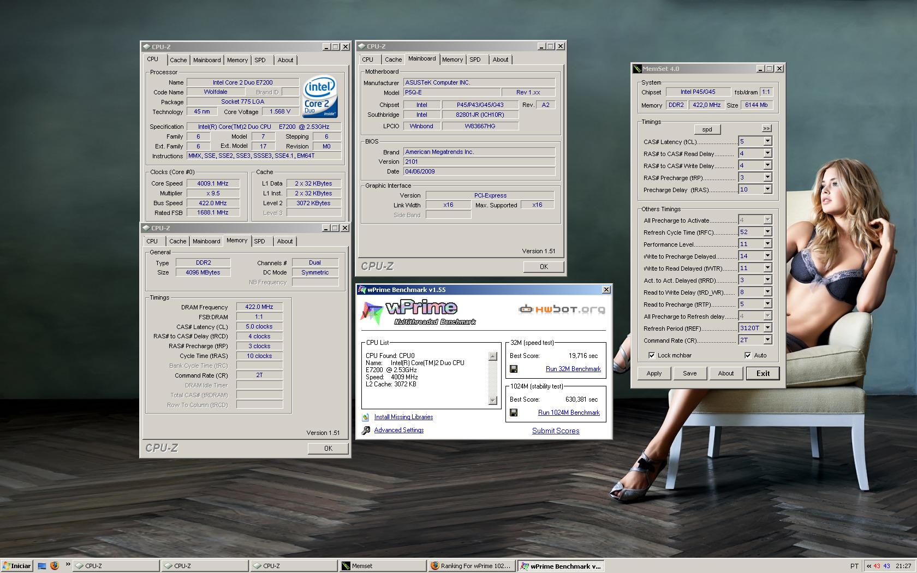Open Ranking For wPrime Firefox taskbar item
Viewport: 917px width, 573px height.
(x=472, y=566)
